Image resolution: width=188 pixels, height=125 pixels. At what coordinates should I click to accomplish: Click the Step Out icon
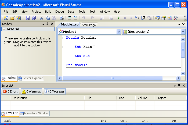click(x=150, y=18)
